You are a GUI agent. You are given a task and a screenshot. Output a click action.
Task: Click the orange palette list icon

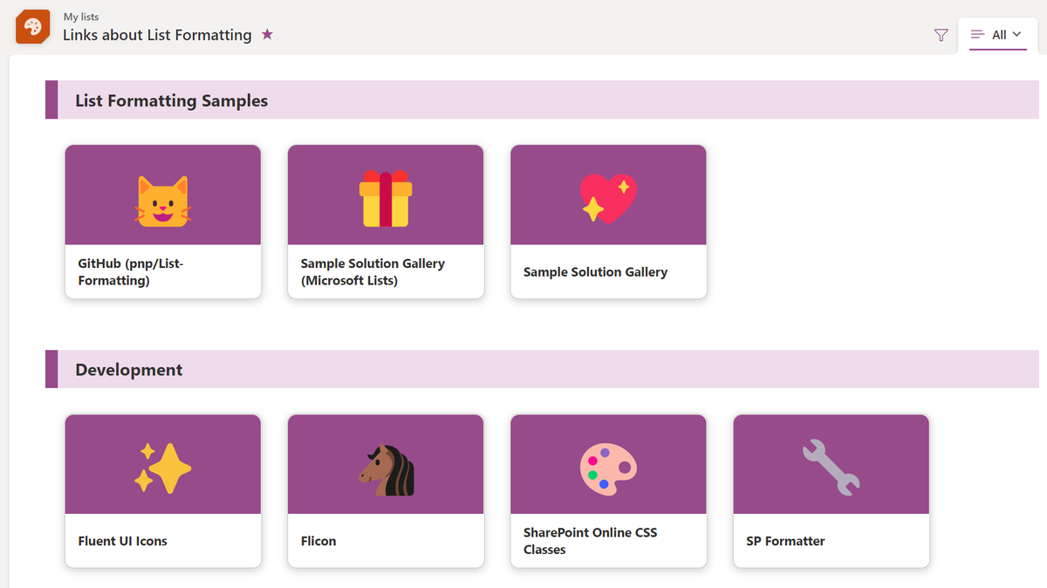click(32, 26)
